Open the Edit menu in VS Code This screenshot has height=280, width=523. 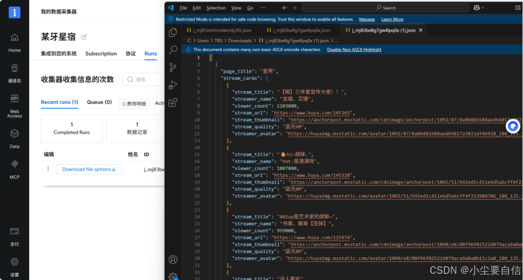(x=197, y=8)
